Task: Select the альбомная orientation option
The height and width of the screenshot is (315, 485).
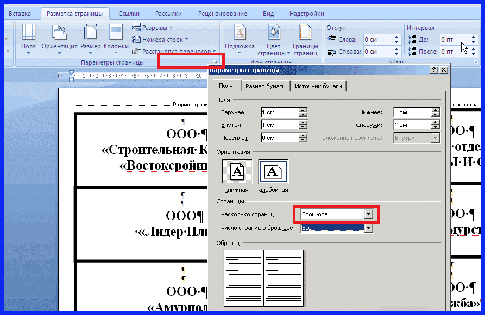Action: (x=273, y=171)
